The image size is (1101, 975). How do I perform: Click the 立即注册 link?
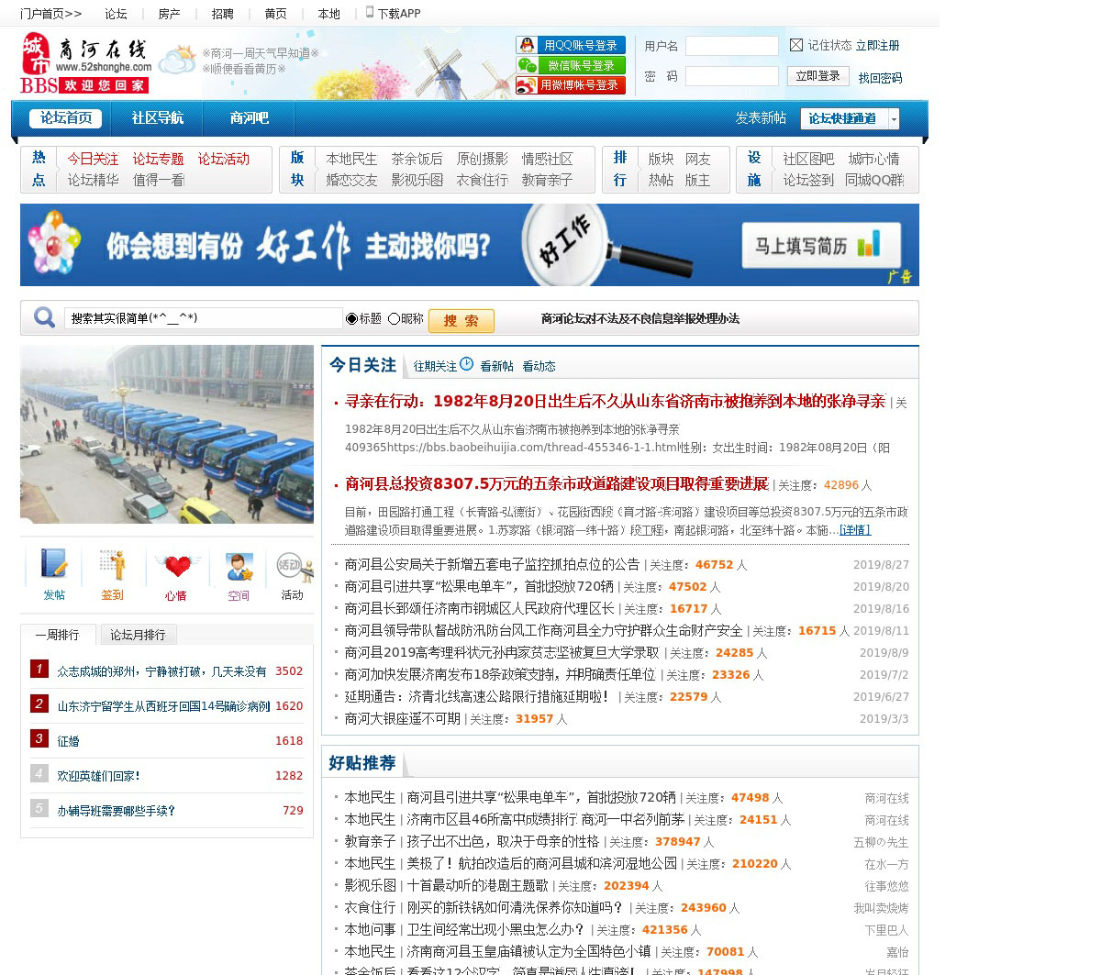pos(877,45)
